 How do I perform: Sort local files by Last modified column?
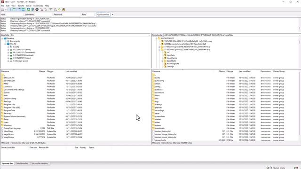click(71, 71)
